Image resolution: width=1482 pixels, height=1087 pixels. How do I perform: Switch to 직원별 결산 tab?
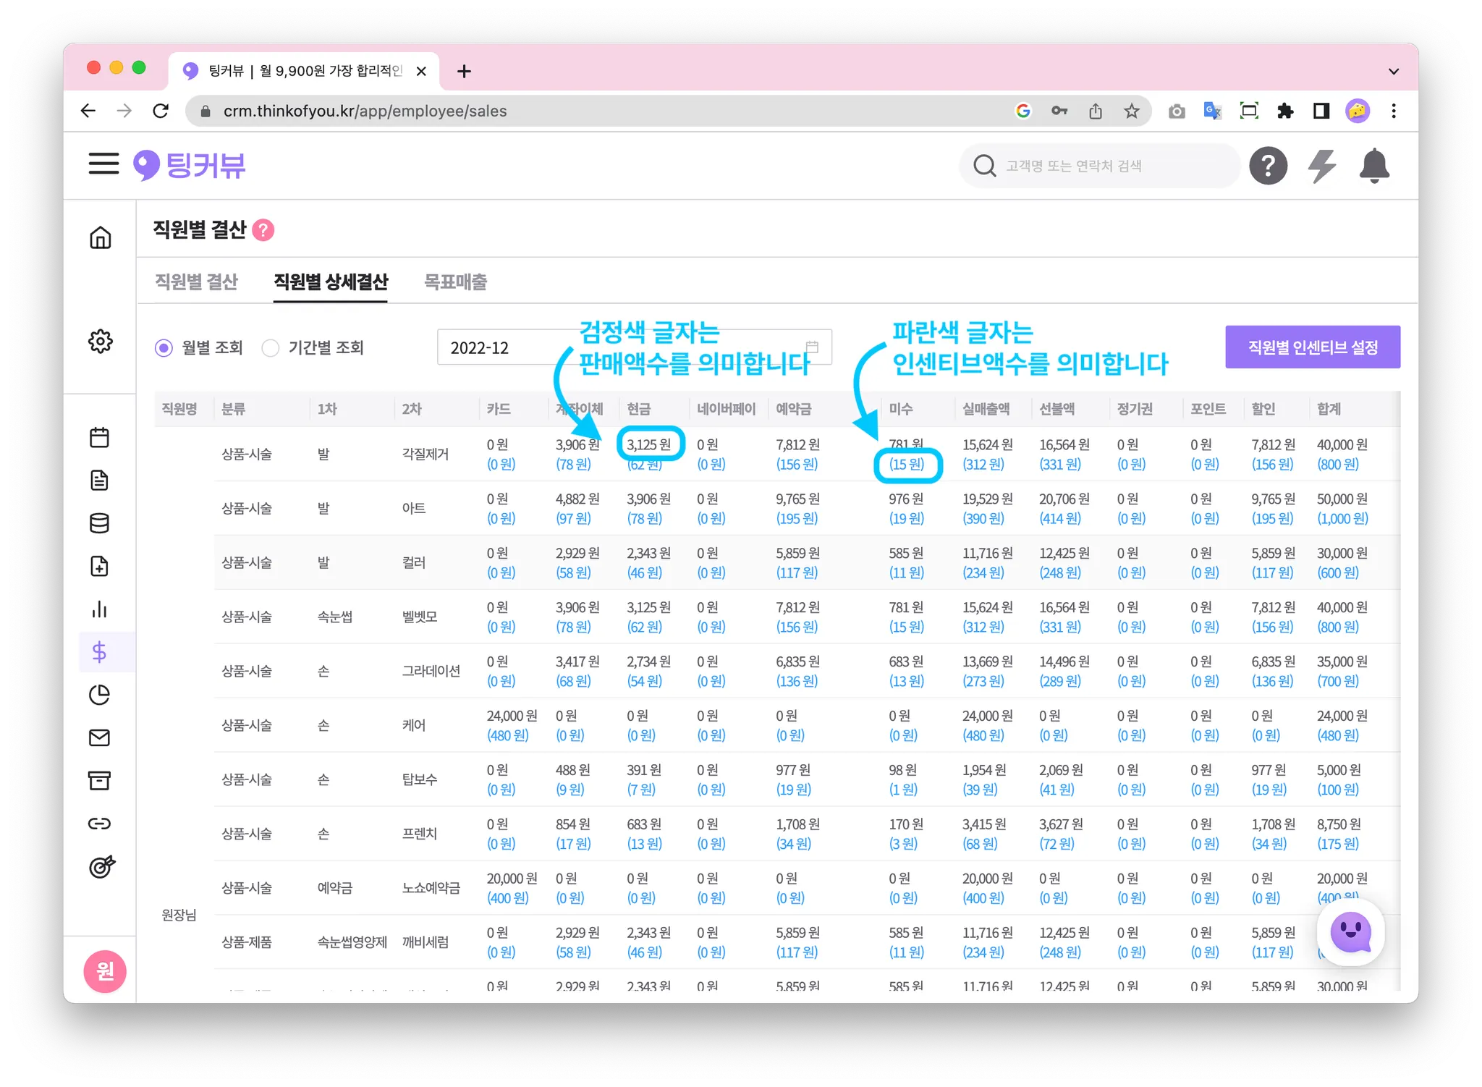click(196, 282)
